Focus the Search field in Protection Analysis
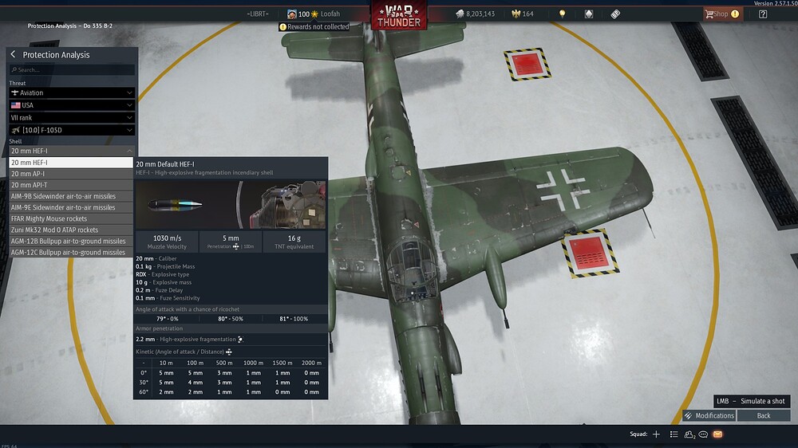The height and width of the screenshot is (448, 798). 72,69
